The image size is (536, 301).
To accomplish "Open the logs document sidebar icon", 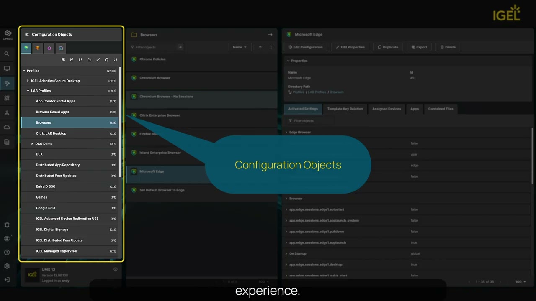I will [x=7, y=142].
